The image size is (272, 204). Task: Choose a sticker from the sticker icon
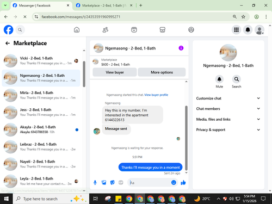tap(113, 182)
